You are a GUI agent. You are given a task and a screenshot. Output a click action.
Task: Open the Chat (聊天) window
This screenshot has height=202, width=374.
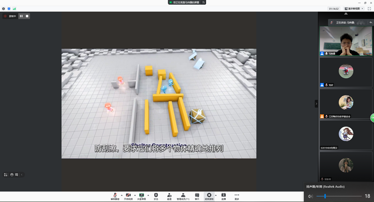197,195
